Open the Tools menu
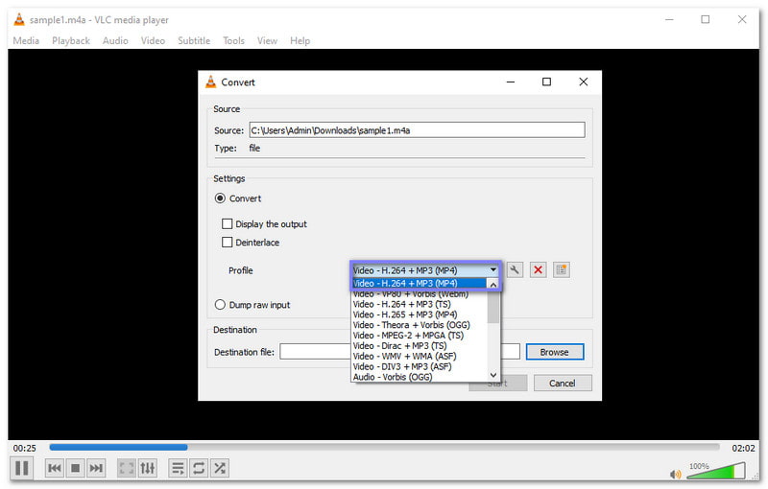Screen dimensions: 768x489 pos(233,41)
